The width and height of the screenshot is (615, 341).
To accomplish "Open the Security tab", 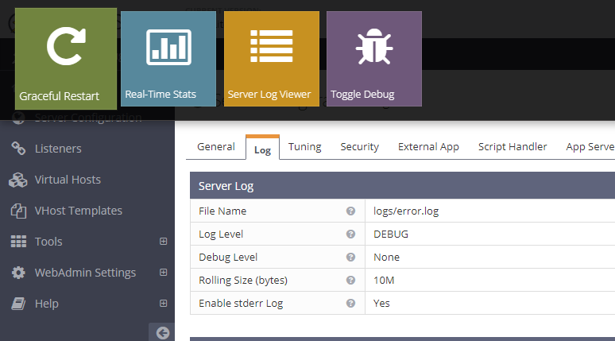I will pyautogui.click(x=360, y=147).
